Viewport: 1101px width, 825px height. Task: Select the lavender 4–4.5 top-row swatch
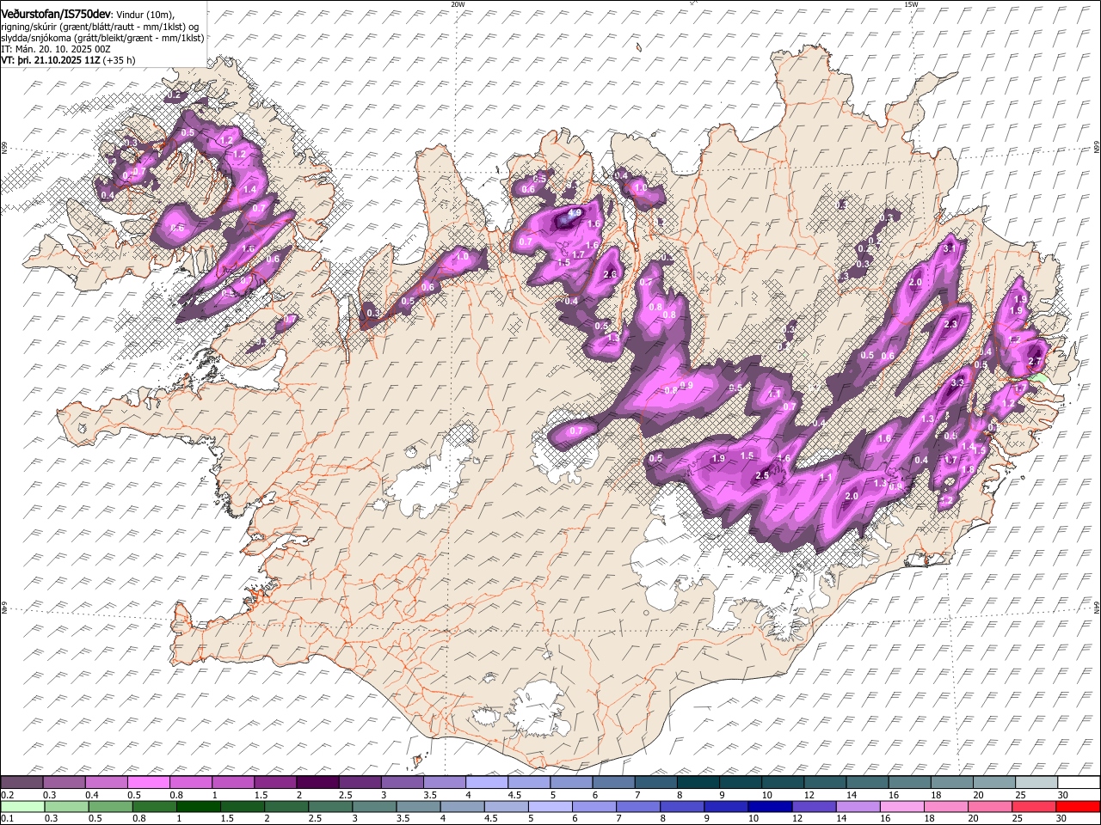tap(486, 782)
